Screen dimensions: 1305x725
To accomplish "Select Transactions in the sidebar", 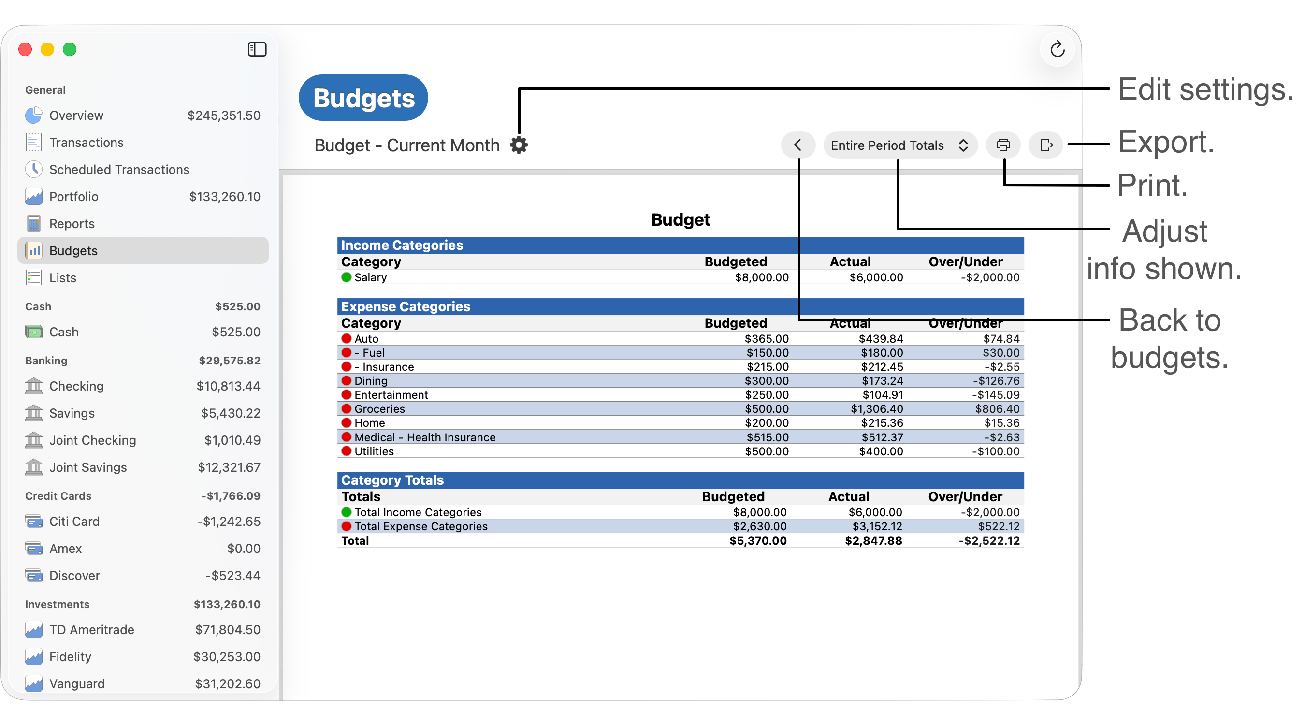I will tap(86, 143).
